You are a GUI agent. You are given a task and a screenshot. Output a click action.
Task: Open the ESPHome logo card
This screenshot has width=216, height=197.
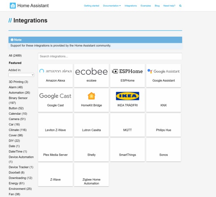tap(127, 71)
